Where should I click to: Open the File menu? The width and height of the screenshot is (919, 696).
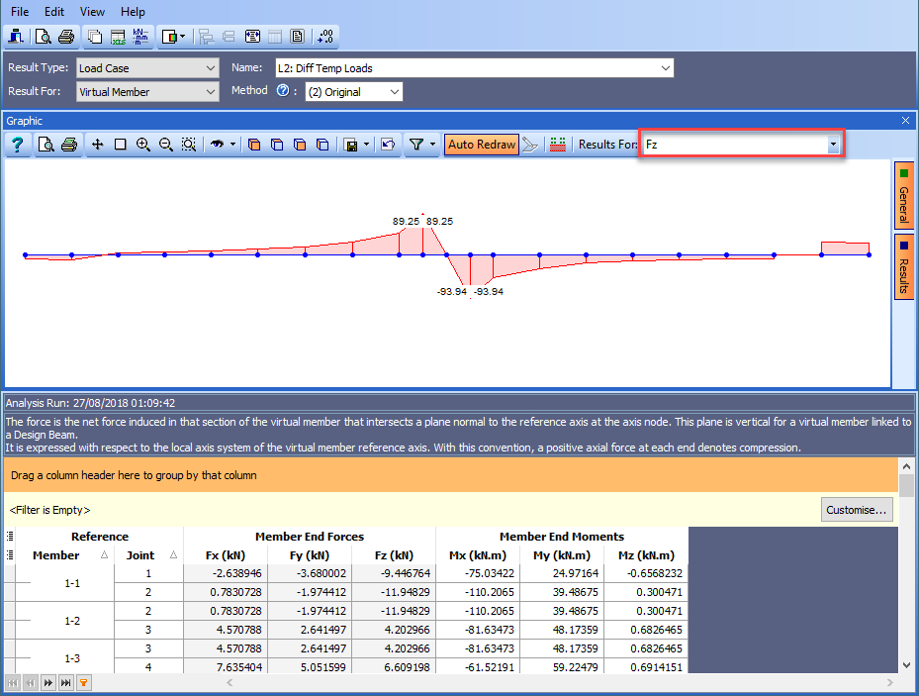(x=20, y=12)
